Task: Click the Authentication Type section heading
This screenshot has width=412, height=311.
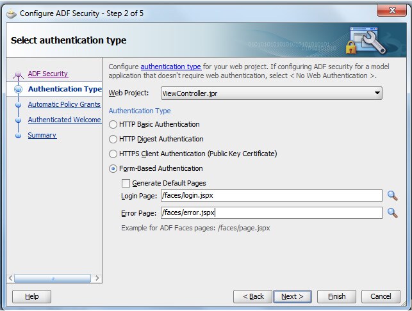Action: pos(140,111)
